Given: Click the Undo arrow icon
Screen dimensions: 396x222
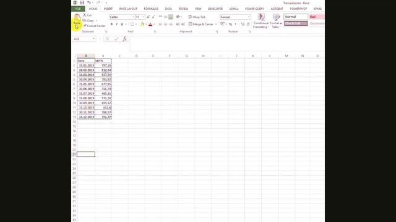Looking at the screenshot, I should click(89, 2).
